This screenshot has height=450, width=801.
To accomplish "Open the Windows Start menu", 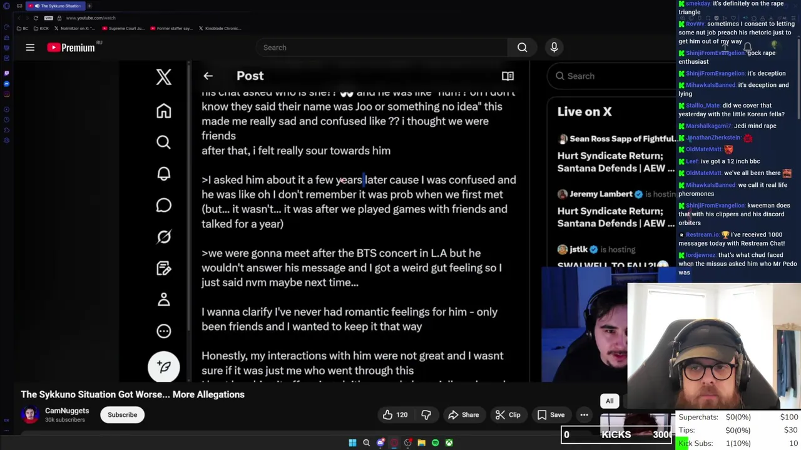I will (352, 443).
